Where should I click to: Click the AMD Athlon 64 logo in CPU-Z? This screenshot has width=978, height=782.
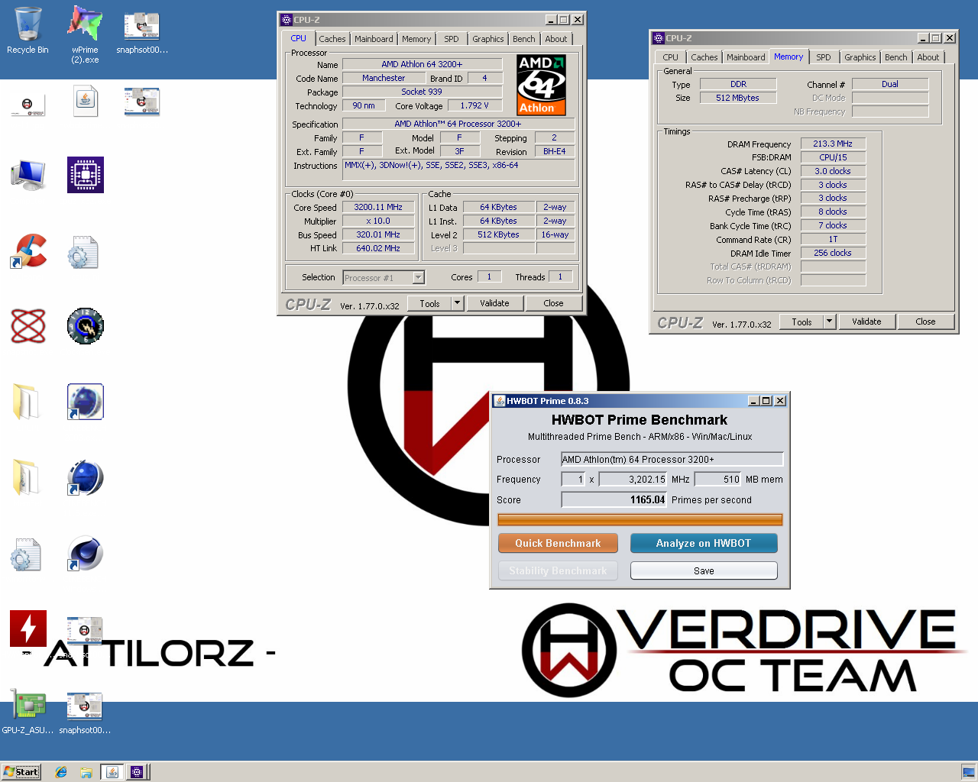click(541, 85)
